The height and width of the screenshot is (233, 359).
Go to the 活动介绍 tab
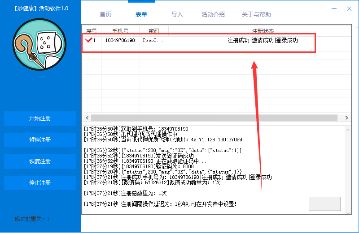[213, 14]
